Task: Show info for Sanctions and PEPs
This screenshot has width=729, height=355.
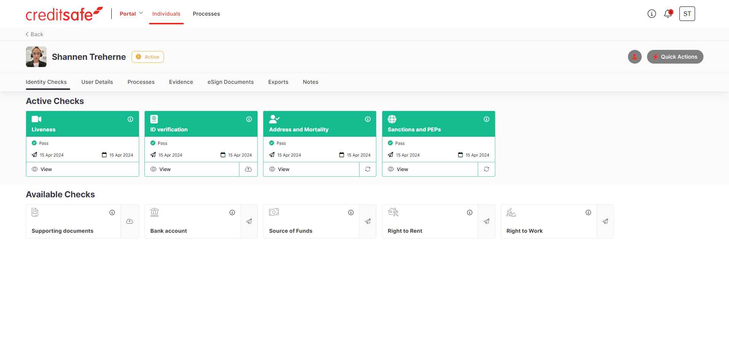Action: [x=487, y=119]
